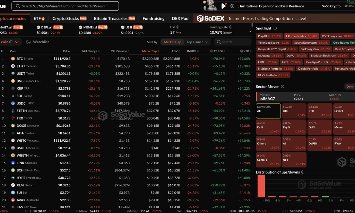
Task: Sort by YTD column
Action: tap(246, 51)
